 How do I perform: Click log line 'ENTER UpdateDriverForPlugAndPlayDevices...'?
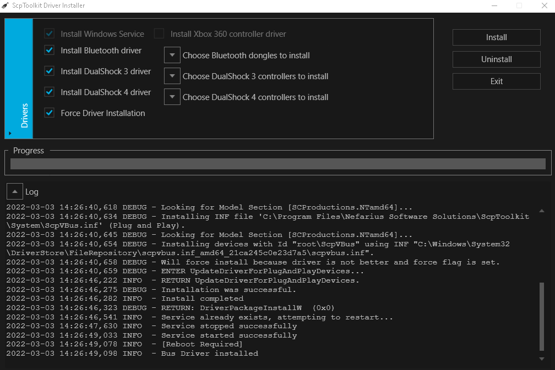point(185,271)
